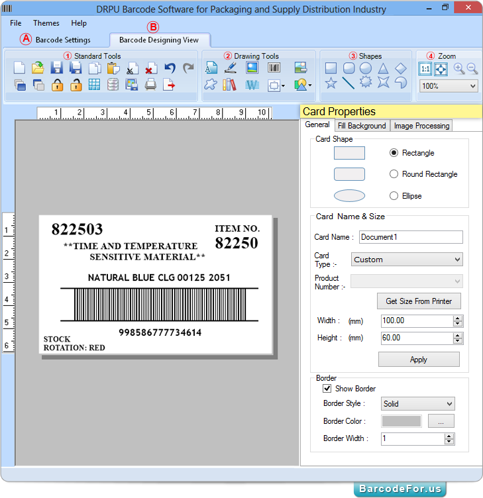The width and height of the screenshot is (483, 498).
Task: Click Get Size From Printer button
Action: (419, 301)
